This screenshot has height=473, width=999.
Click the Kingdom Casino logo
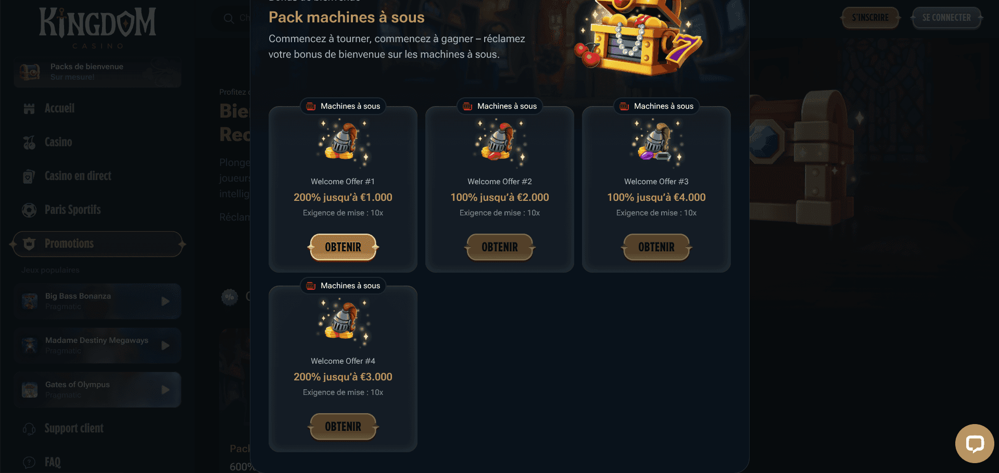(97, 28)
